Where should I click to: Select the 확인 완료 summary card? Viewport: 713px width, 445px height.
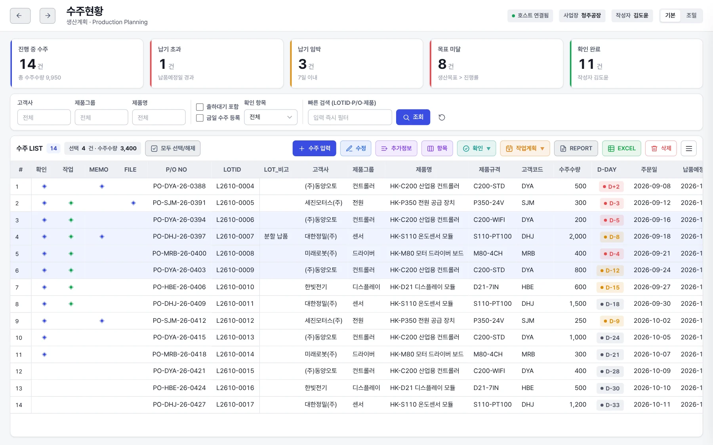pyautogui.click(x=636, y=63)
